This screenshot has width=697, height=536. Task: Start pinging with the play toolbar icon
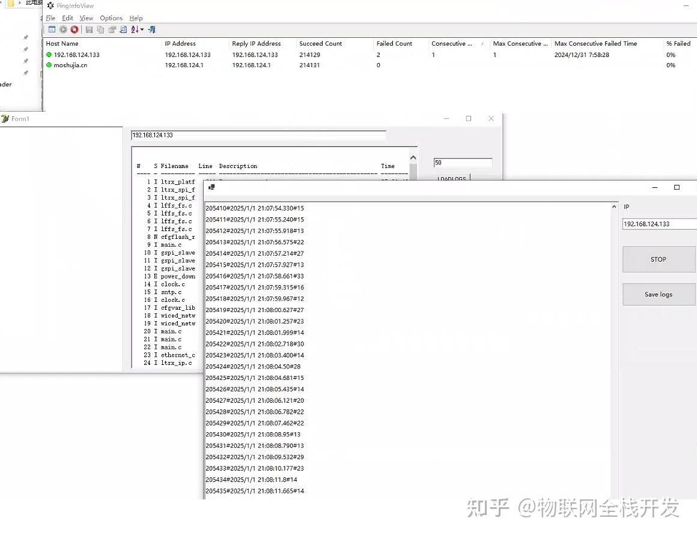pyautogui.click(x=64, y=29)
